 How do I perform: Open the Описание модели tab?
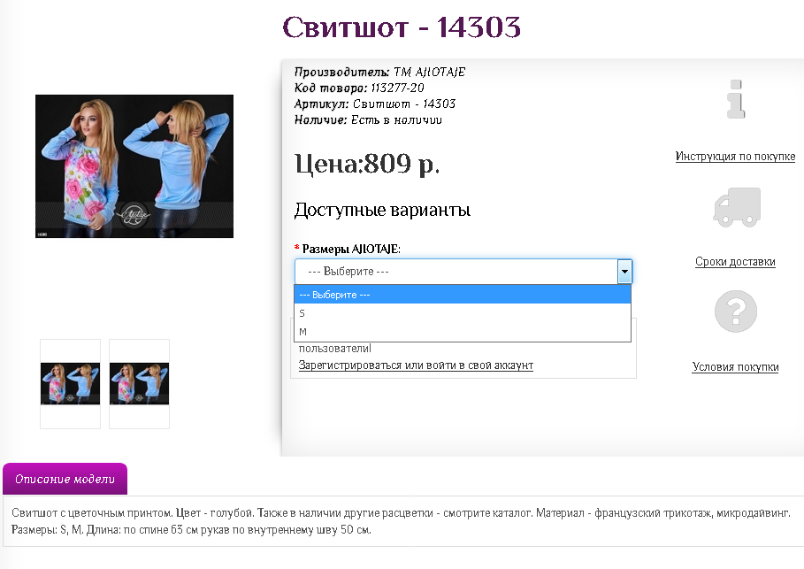[65, 479]
